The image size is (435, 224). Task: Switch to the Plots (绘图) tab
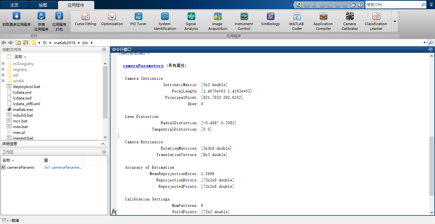43,5
